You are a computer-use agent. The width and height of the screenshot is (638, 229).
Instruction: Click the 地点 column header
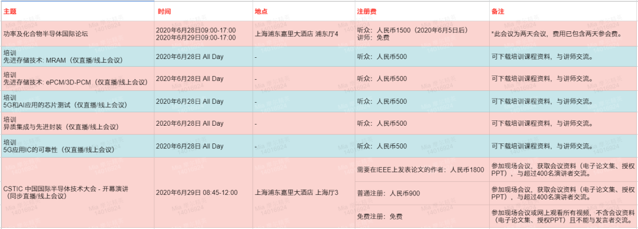pyautogui.click(x=303, y=11)
